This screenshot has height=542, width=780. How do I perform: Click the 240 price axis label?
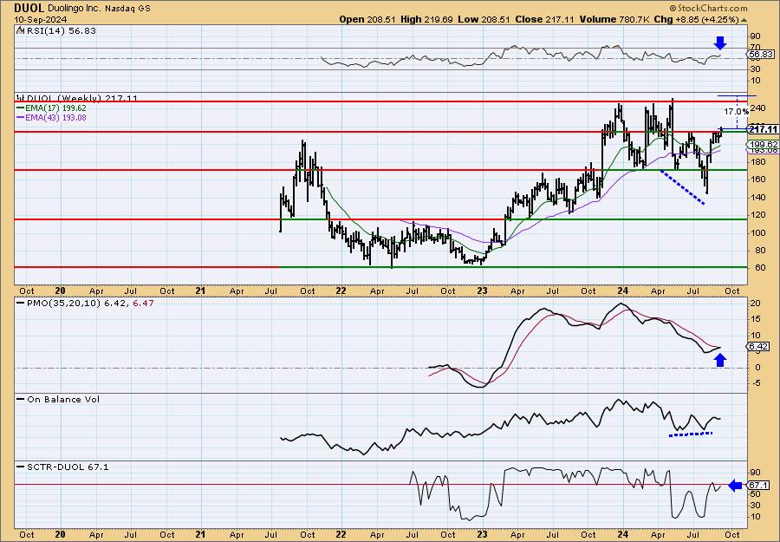coord(757,108)
